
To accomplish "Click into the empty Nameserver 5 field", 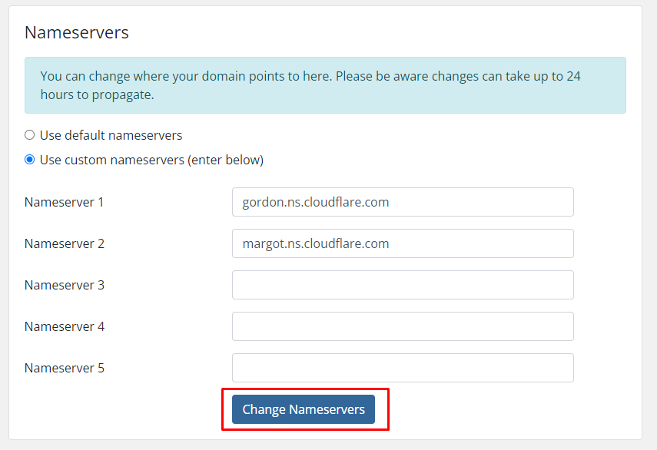I will 403,368.
